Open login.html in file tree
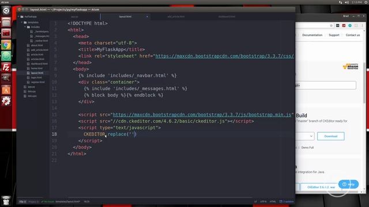This screenshot has width=369, height=207. click(x=36, y=78)
